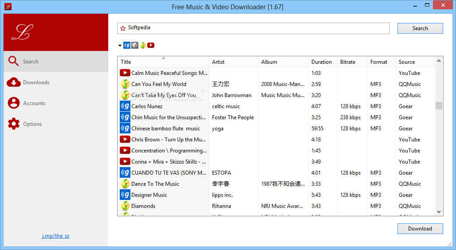Screen dimensions: 456x250
Task: Open the Accounts section
Action: click(34, 103)
